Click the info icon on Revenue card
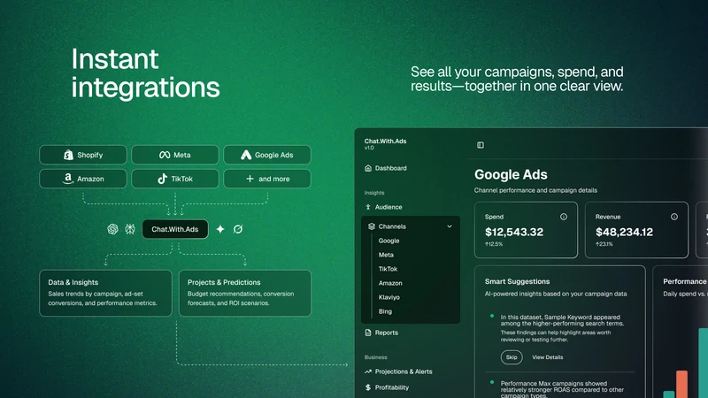The height and width of the screenshot is (398, 708). coord(674,217)
